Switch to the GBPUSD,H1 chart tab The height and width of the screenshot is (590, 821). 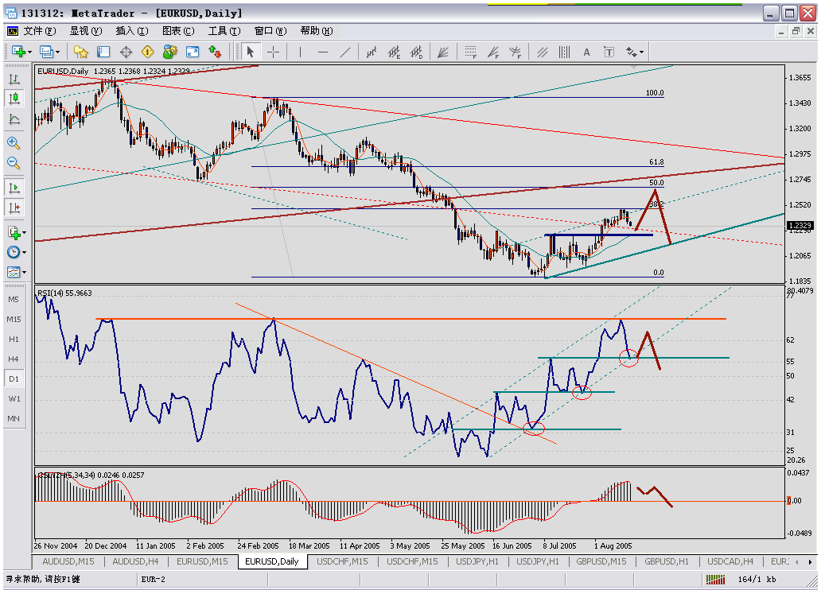point(667,561)
